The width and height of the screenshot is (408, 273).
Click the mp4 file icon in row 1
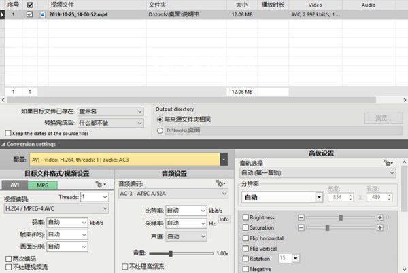[43, 14]
